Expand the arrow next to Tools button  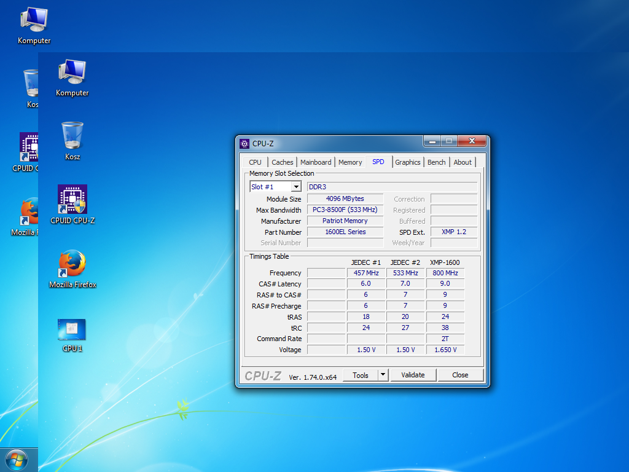click(x=383, y=375)
